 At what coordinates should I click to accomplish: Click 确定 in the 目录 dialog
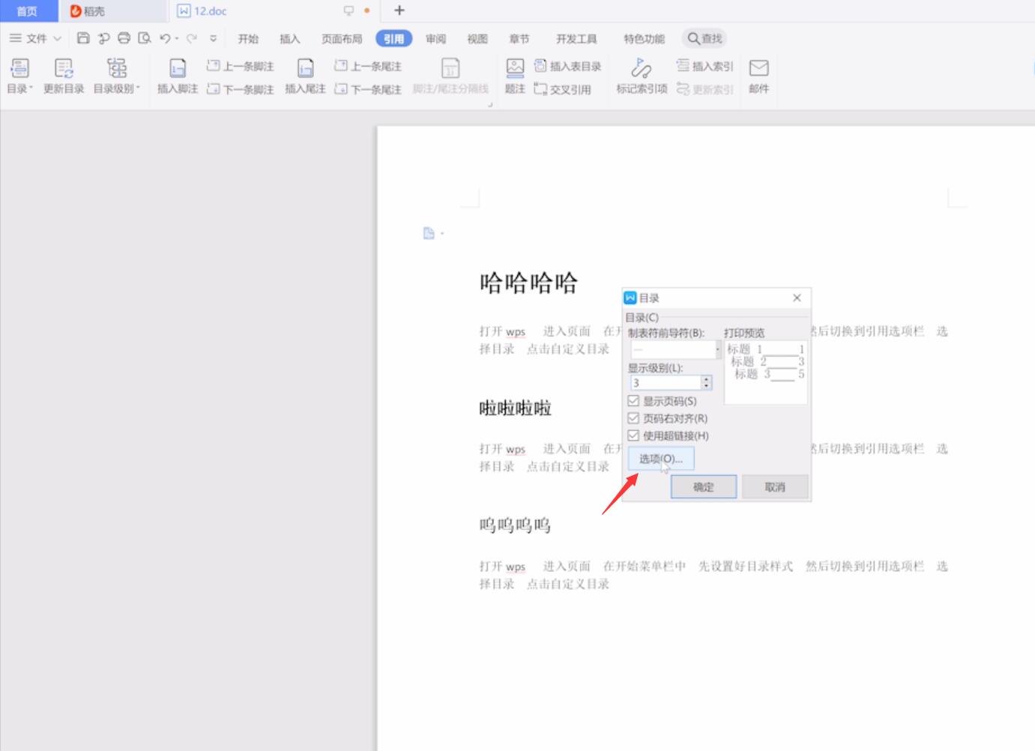tap(704, 487)
